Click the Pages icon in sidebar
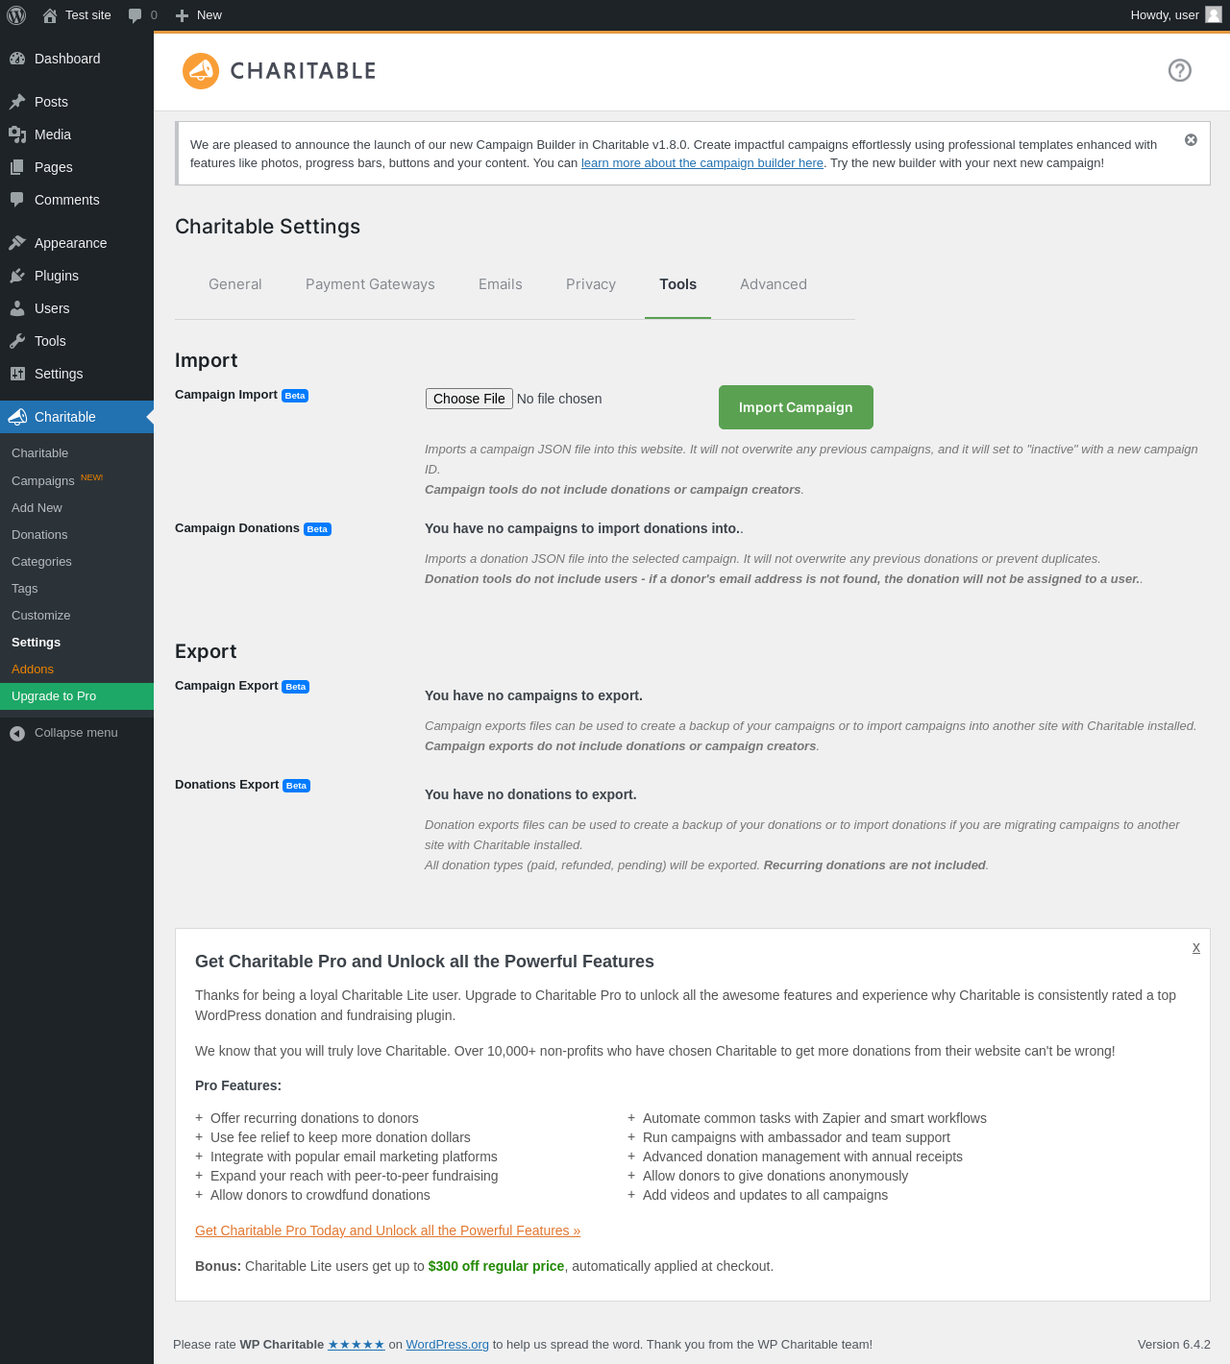1230x1364 pixels. coord(17,167)
